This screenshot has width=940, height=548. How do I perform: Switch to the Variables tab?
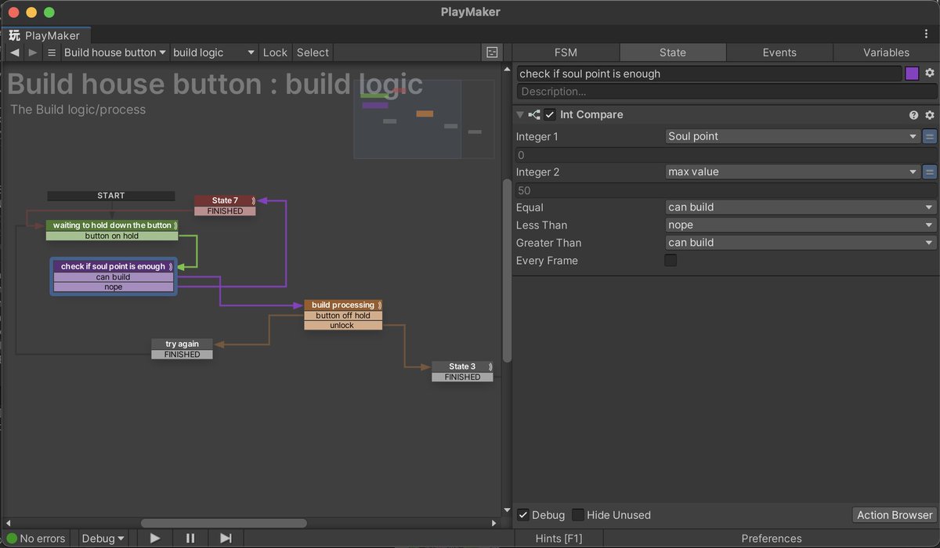(x=886, y=52)
